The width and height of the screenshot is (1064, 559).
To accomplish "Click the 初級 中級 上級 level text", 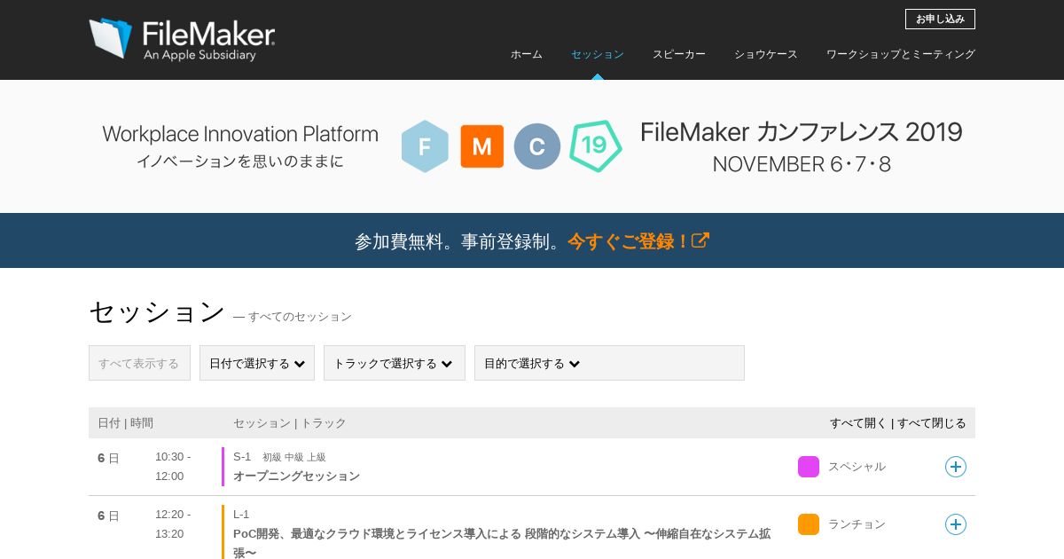I will click(293, 457).
